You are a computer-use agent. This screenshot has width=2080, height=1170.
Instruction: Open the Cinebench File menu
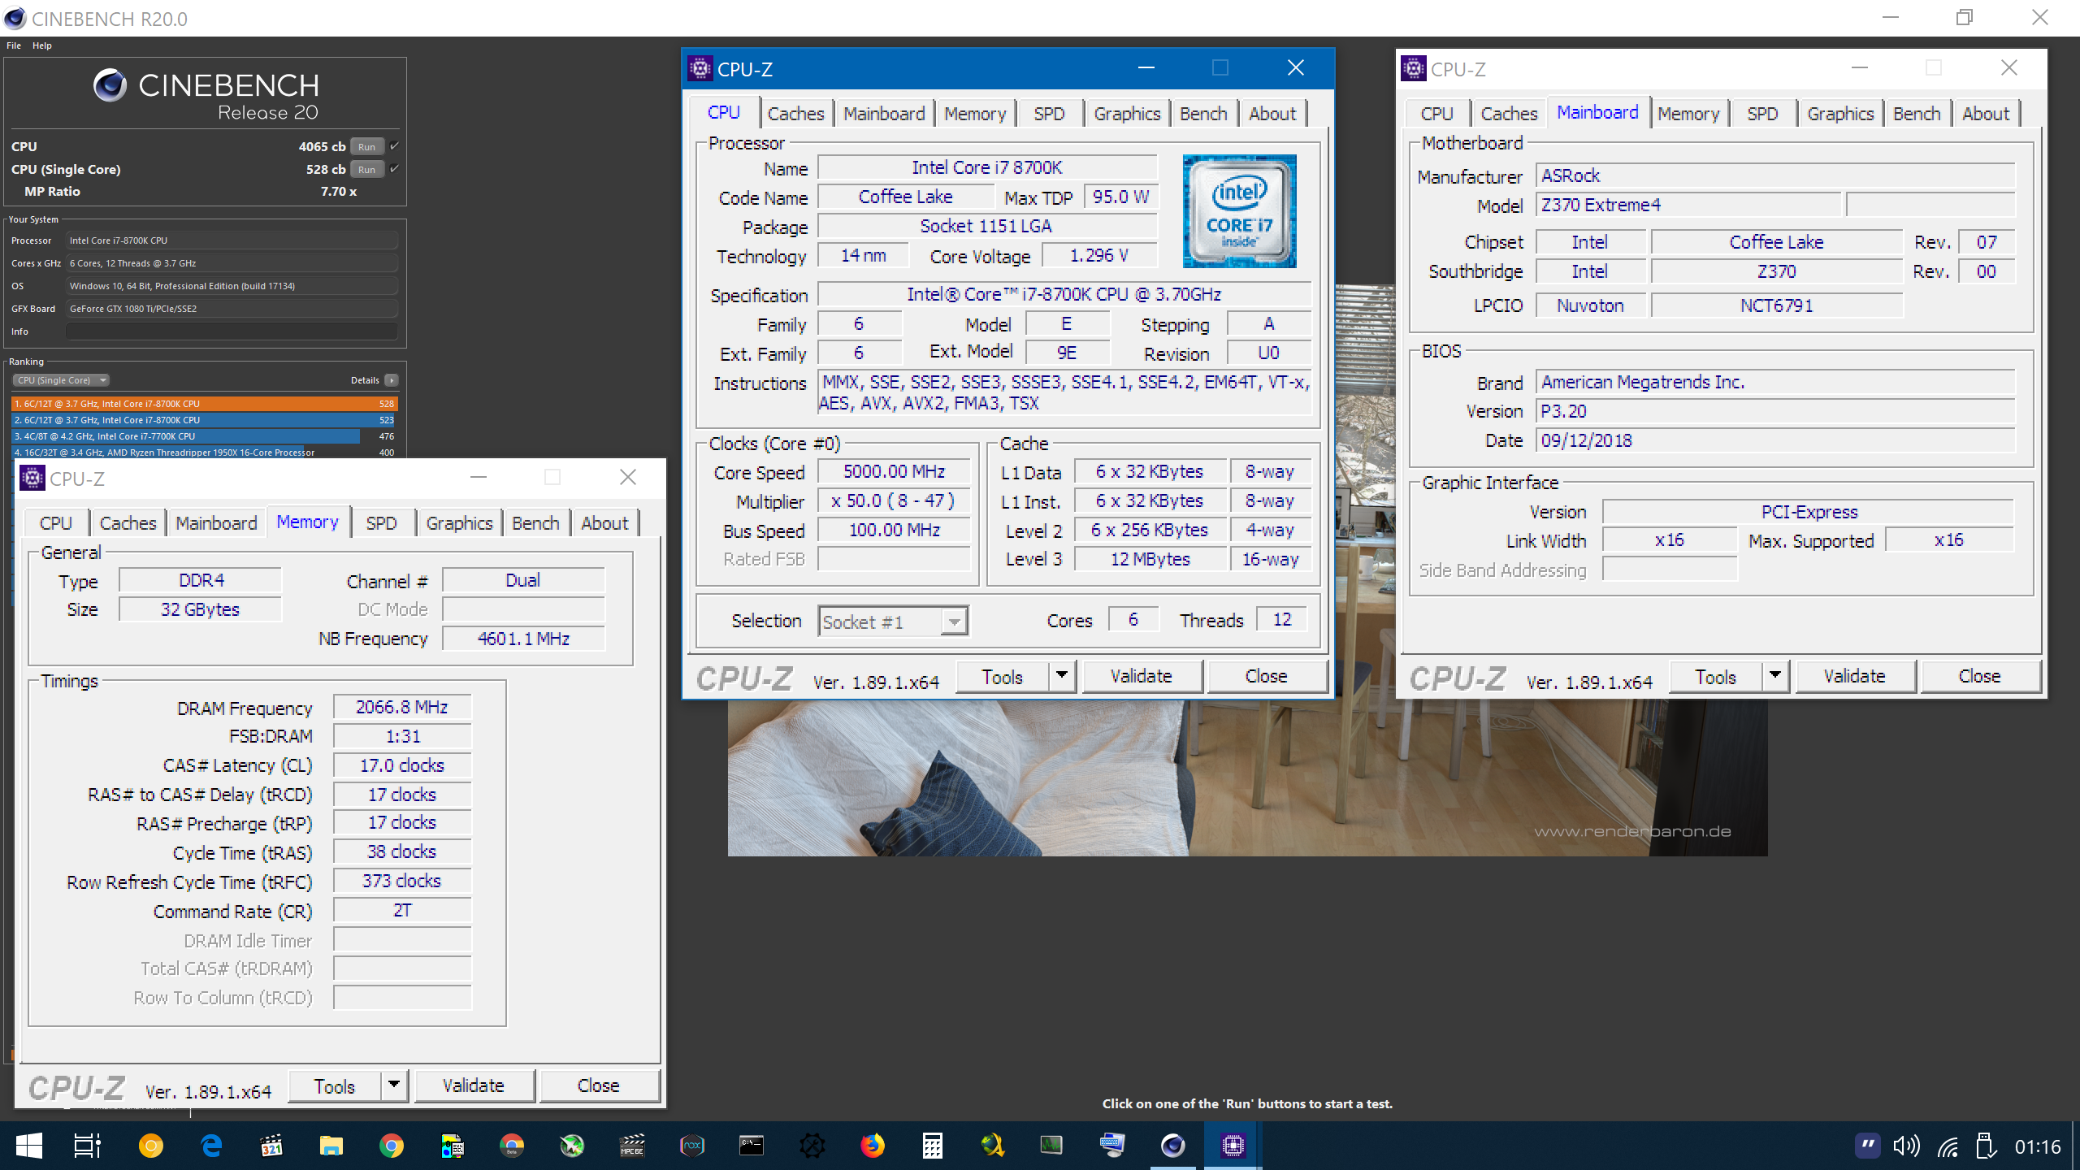tap(14, 45)
